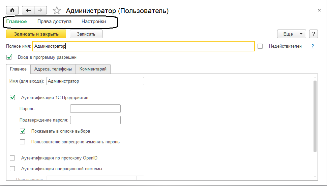Image resolution: width=327 pixels, height=186 pixels.
Task: Click the Home icon button
Action: 13,10
